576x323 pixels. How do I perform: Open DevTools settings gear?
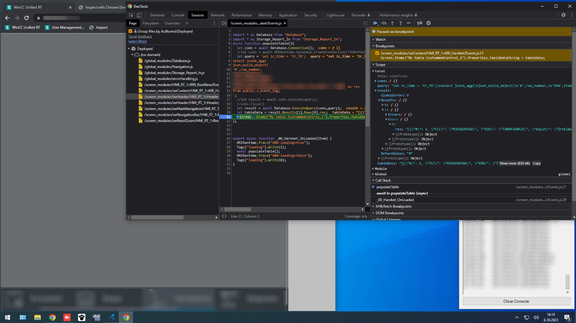(563, 15)
